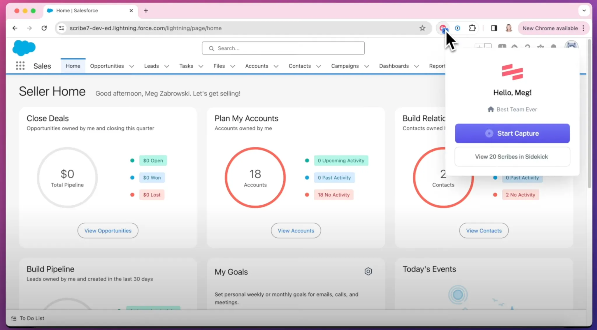Go to the Contacts tab
Viewport: 597px width, 330px height.
(299, 66)
